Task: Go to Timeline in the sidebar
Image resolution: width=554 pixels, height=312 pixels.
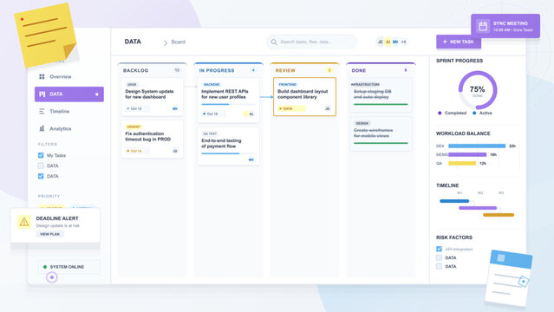Action: point(69,111)
